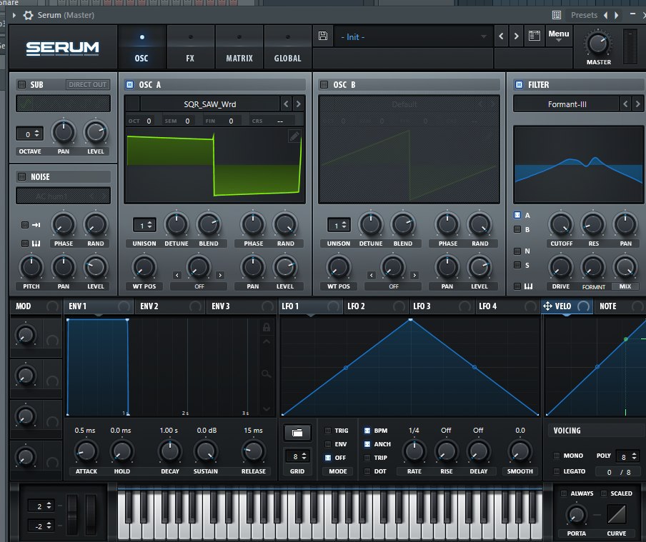The image size is (646, 542).
Task: Click the OSC A warp OFF label
Action: tap(199, 286)
